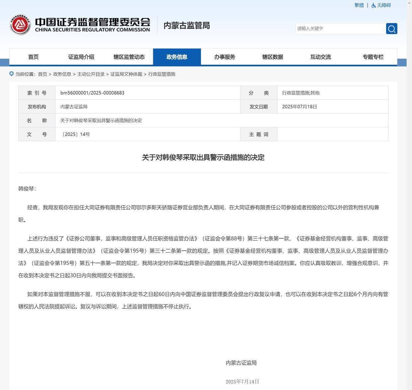This screenshot has height=390, width=412.
Task: Open the 专题专栏 navigation tab
Action: [x=373, y=57]
